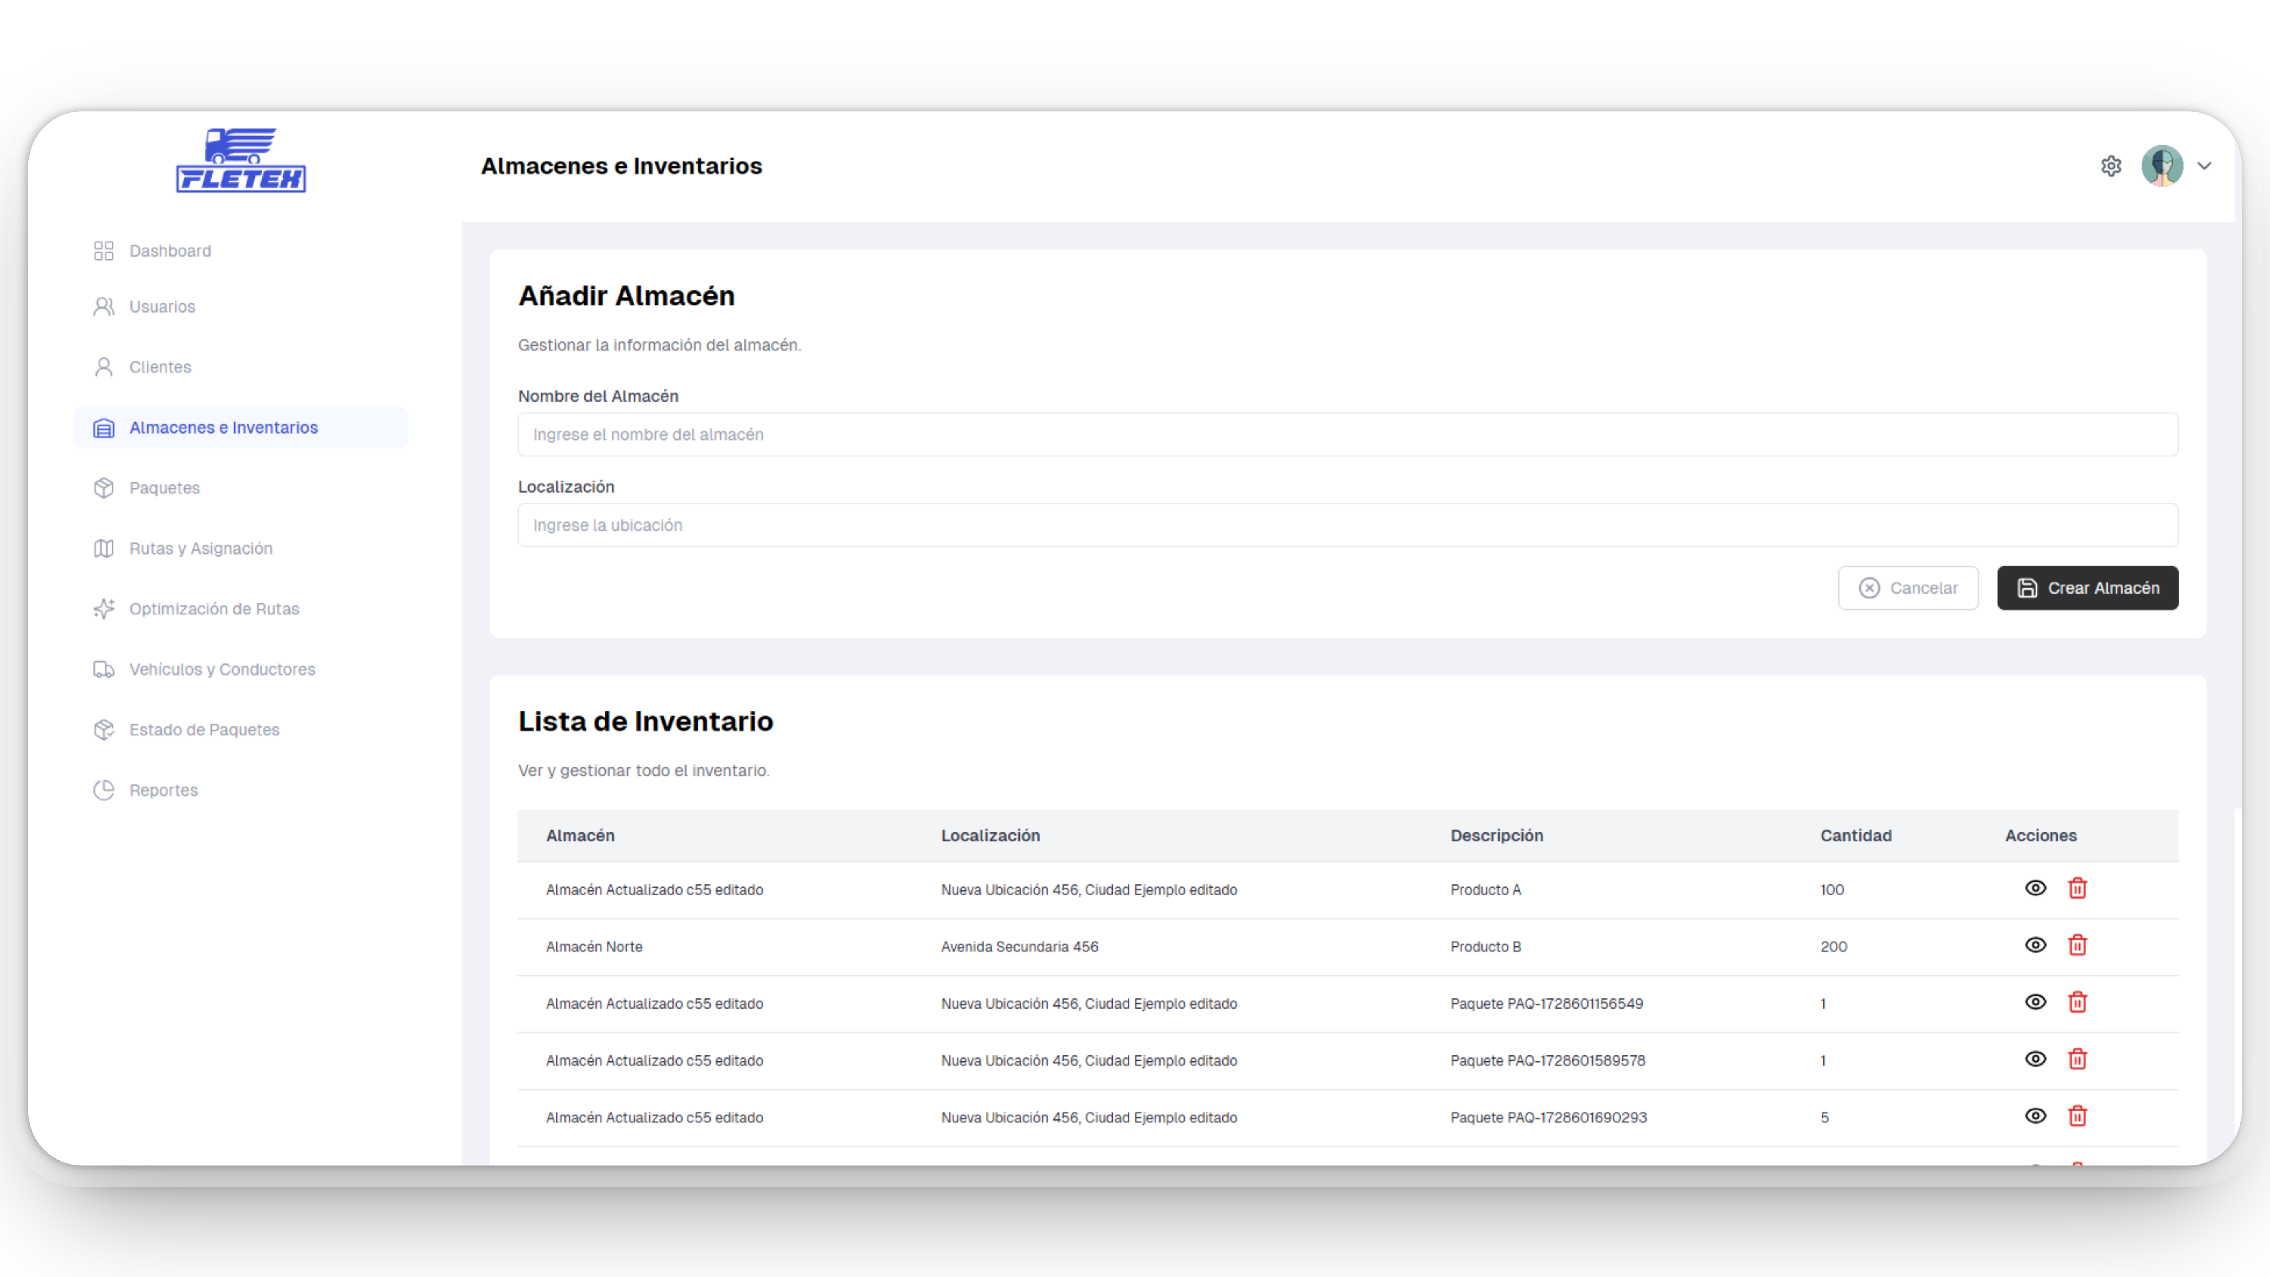Click the Dashboard grid icon
Viewport: 2270px width, 1277px height.
(x=104, y=251)
